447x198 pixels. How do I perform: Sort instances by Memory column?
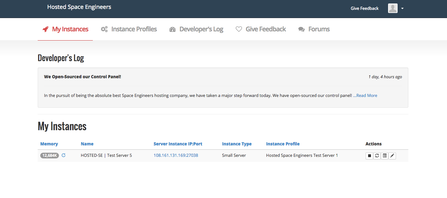point(49,144)
